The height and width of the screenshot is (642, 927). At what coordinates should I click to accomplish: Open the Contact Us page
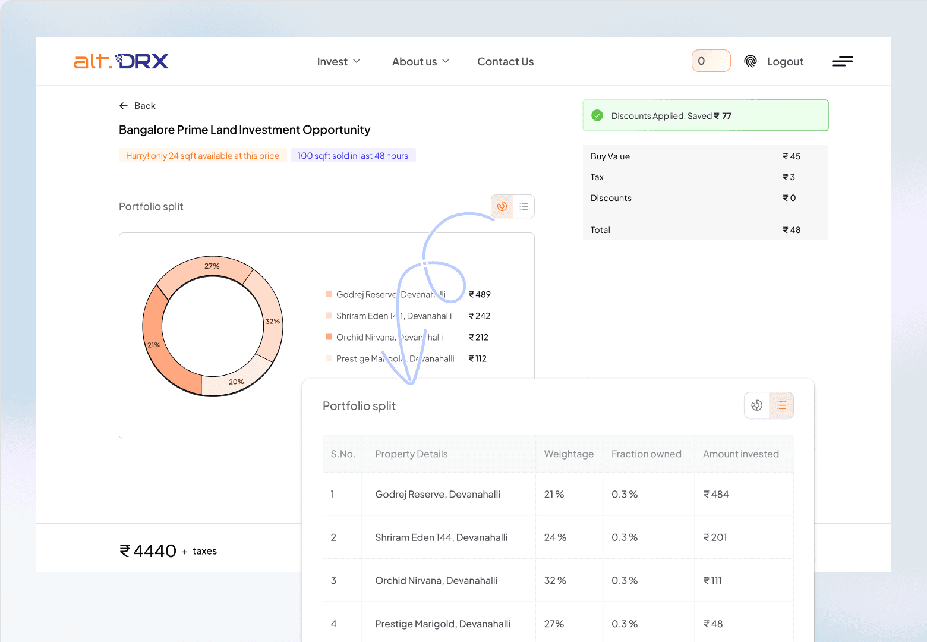click(x=506, y=62)
